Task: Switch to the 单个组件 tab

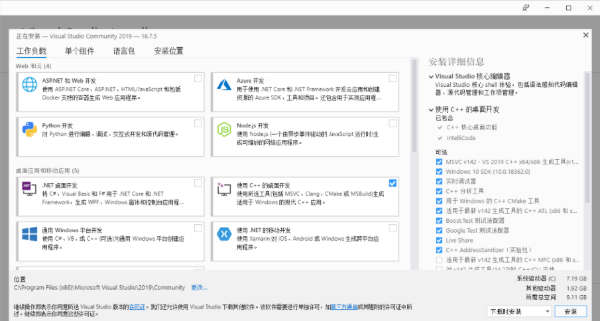Action: 79,51
